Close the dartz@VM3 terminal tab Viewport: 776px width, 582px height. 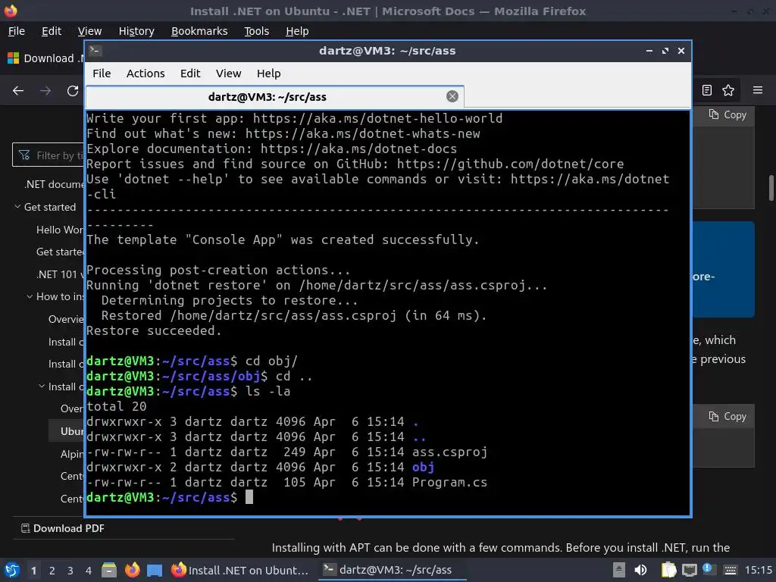[452, 96]
